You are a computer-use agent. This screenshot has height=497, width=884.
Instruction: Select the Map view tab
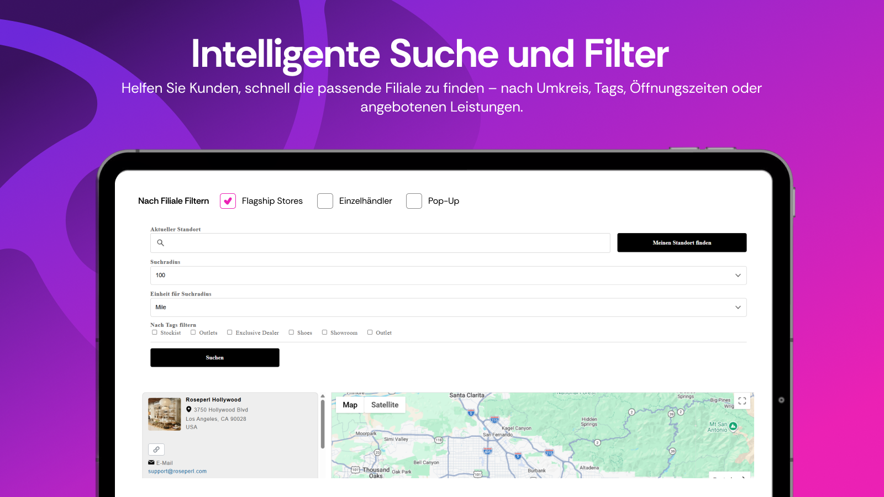pyautogui.click(x=350, y=405)
